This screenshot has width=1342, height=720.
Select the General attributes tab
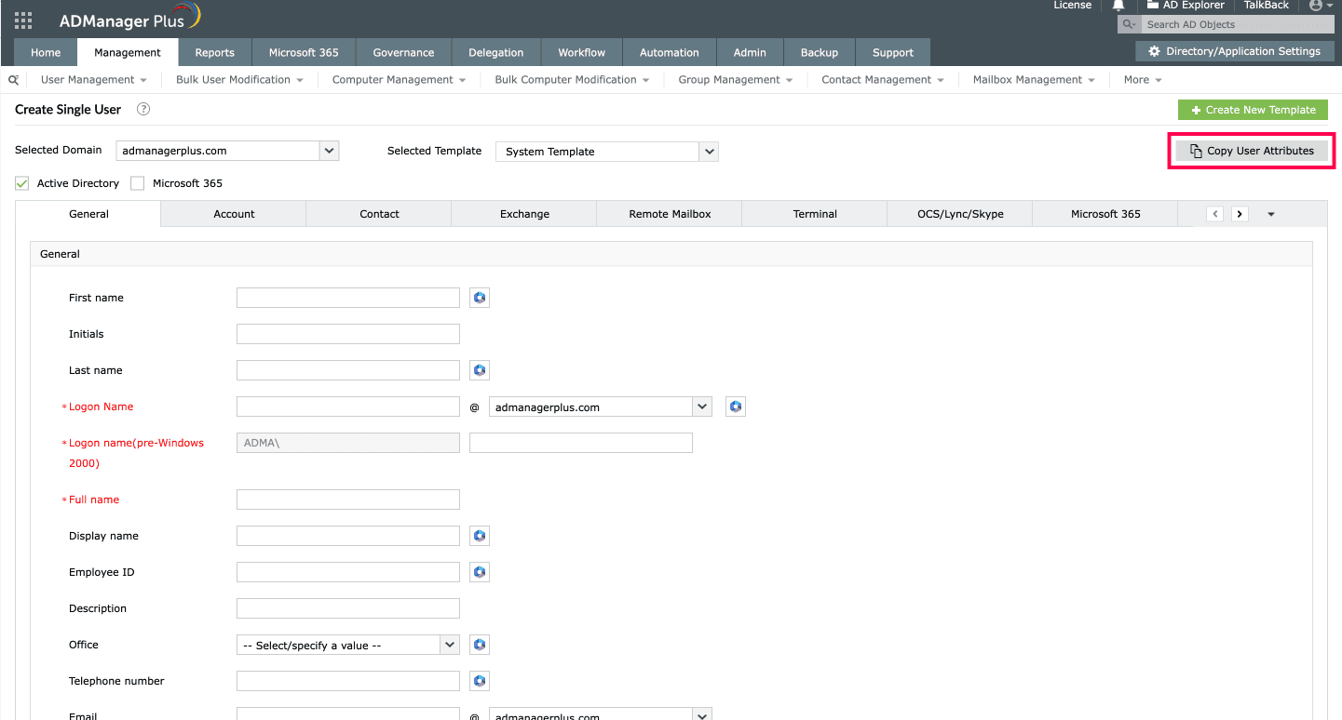pyautogui.click(x=89, y=214)
